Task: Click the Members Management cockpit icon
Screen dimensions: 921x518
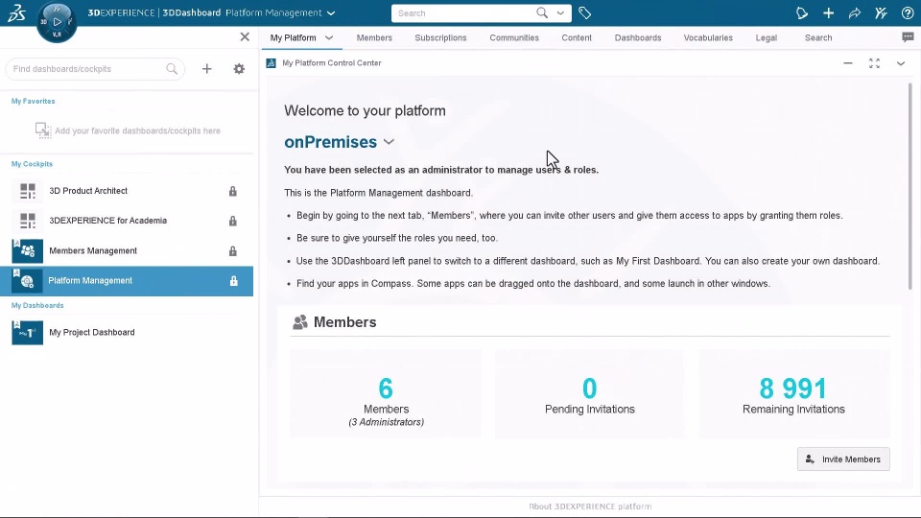Action: (x=28, y=250)
